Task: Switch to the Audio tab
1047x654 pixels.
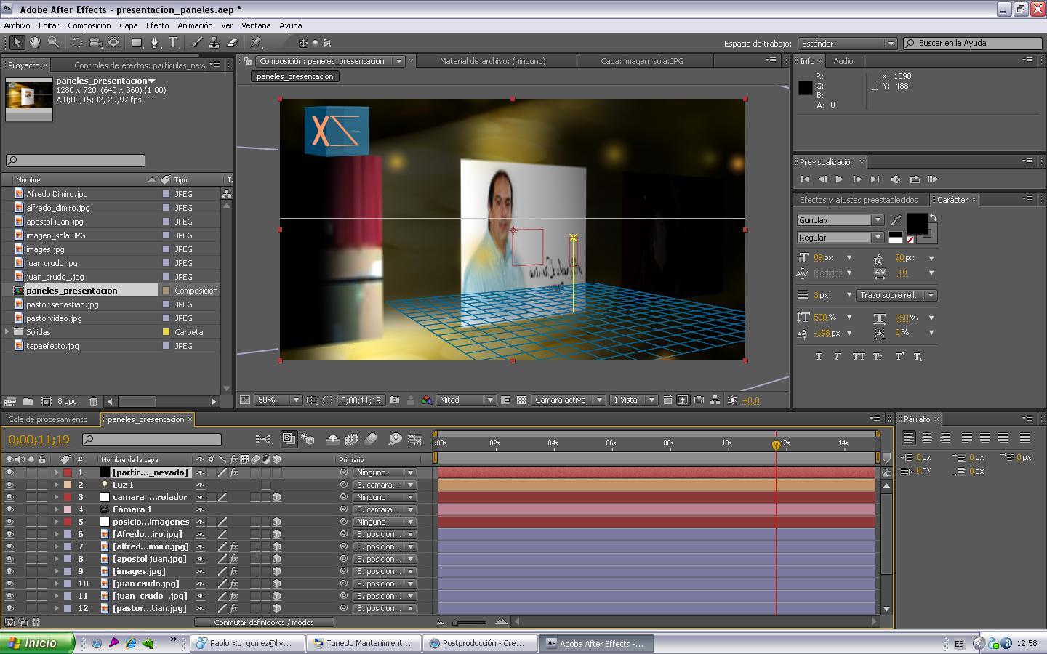Action: point(843,61)
